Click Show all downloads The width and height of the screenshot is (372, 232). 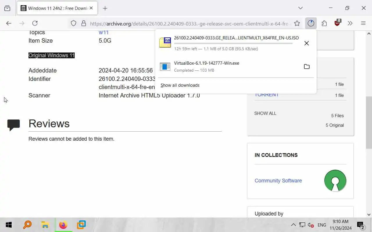click(x=180, y=85)
